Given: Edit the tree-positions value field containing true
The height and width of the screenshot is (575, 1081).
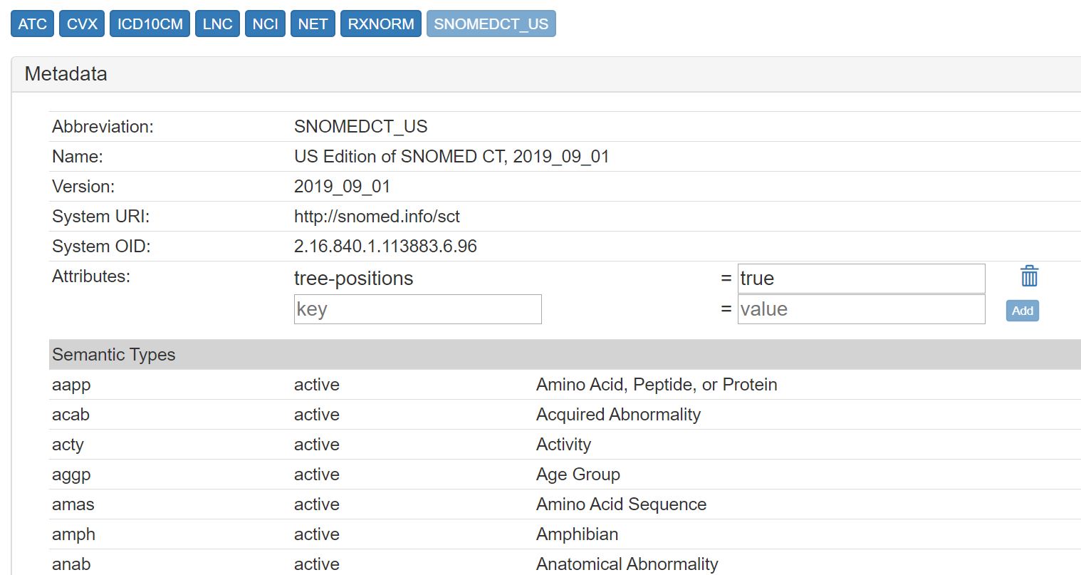Looking at the screenshot, I should (861, 278).
